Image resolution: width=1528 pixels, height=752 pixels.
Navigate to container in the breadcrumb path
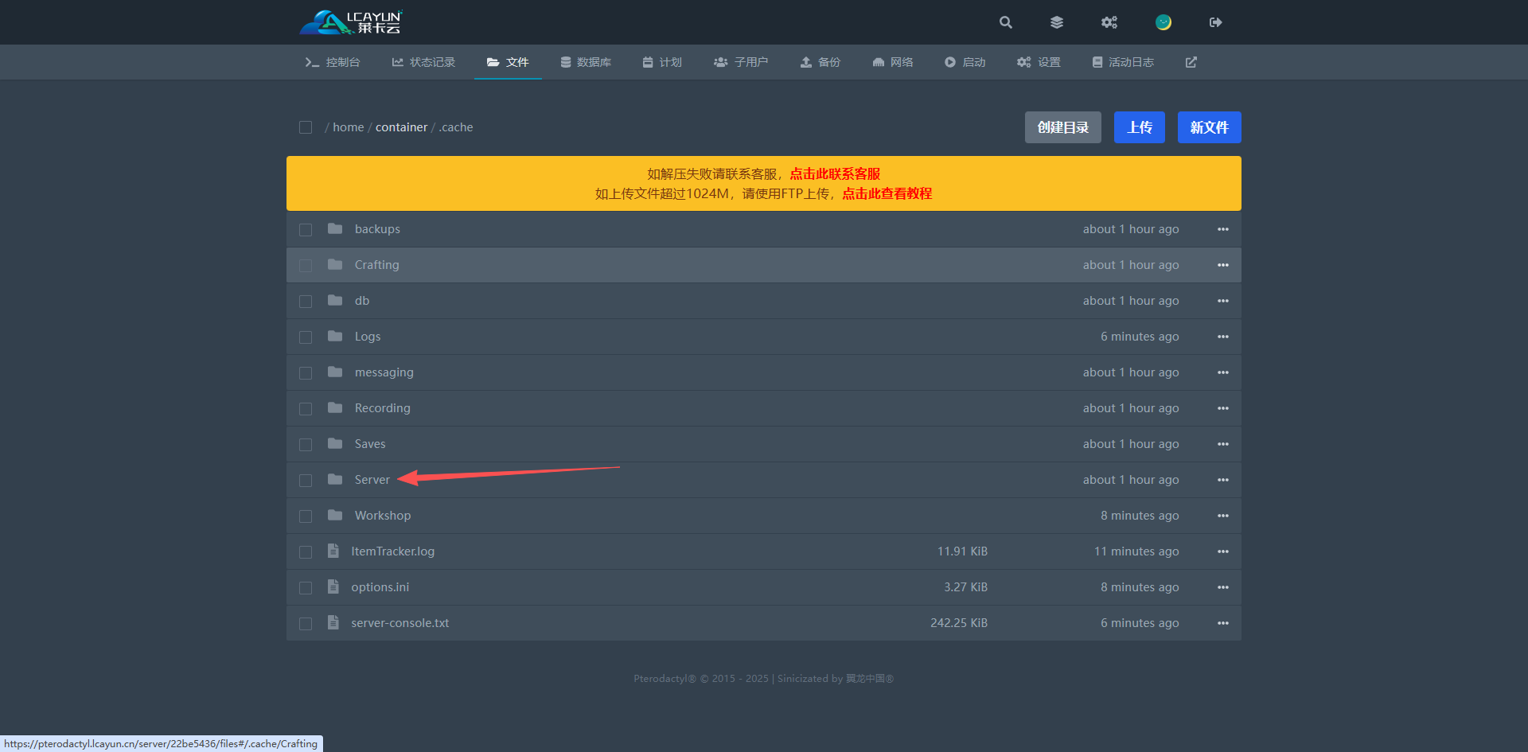401,127
